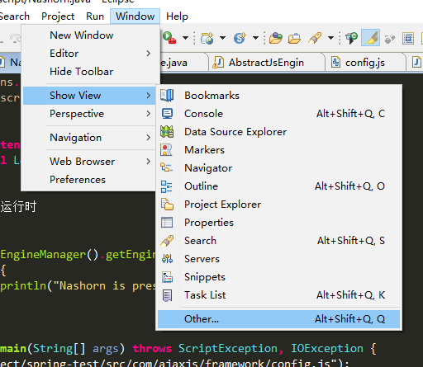Open the Help menu
The height and width of the screenshot is (367, 423).
click(x=177, y=16)
